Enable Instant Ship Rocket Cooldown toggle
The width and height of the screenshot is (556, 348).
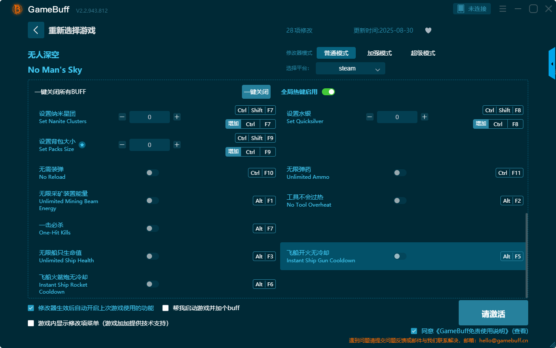[152, 284]
